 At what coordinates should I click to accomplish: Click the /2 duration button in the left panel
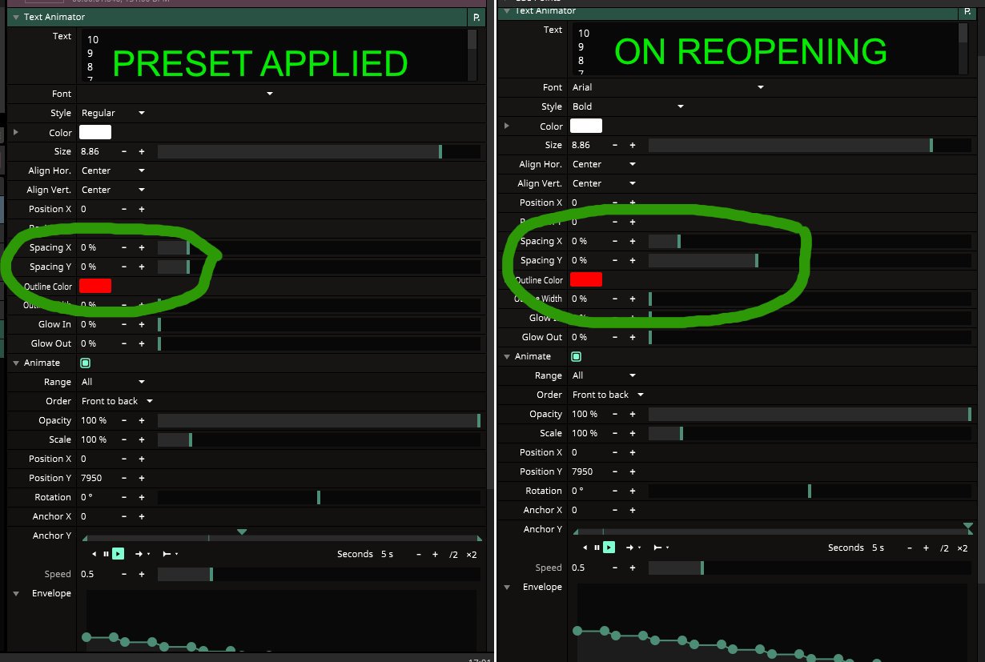453,555
